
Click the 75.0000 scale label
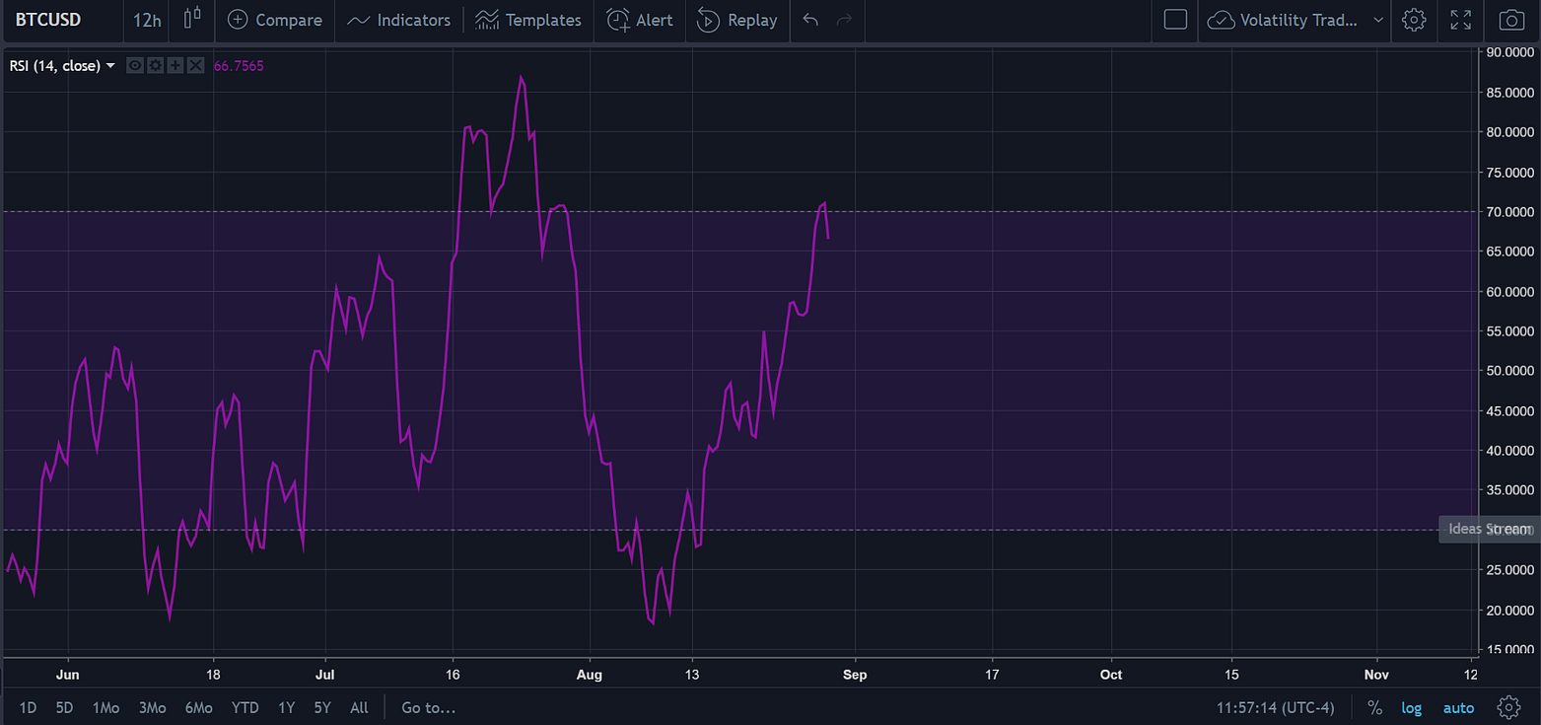pos(1508,173)
